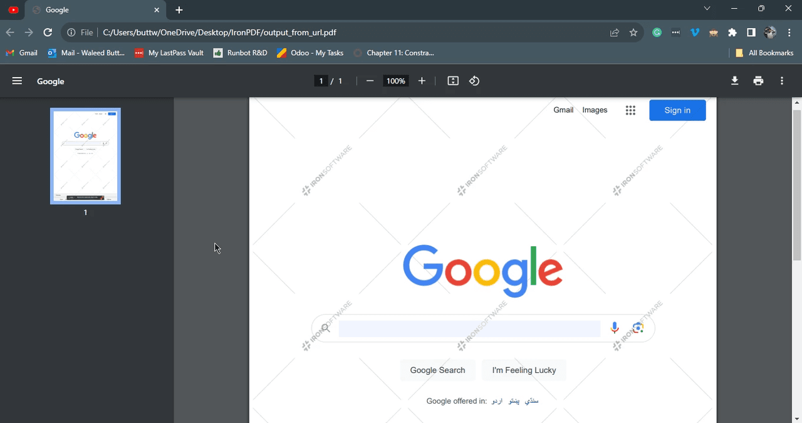Screen dimensions: 802x423
Task: Click the PDF title "Google" in toolbar
Action: [x=51, y=81]
